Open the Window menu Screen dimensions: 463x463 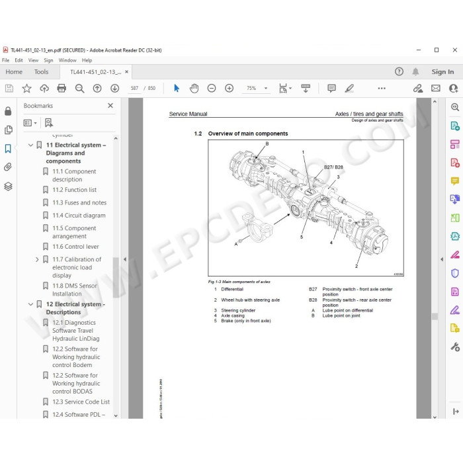(67, 60)
